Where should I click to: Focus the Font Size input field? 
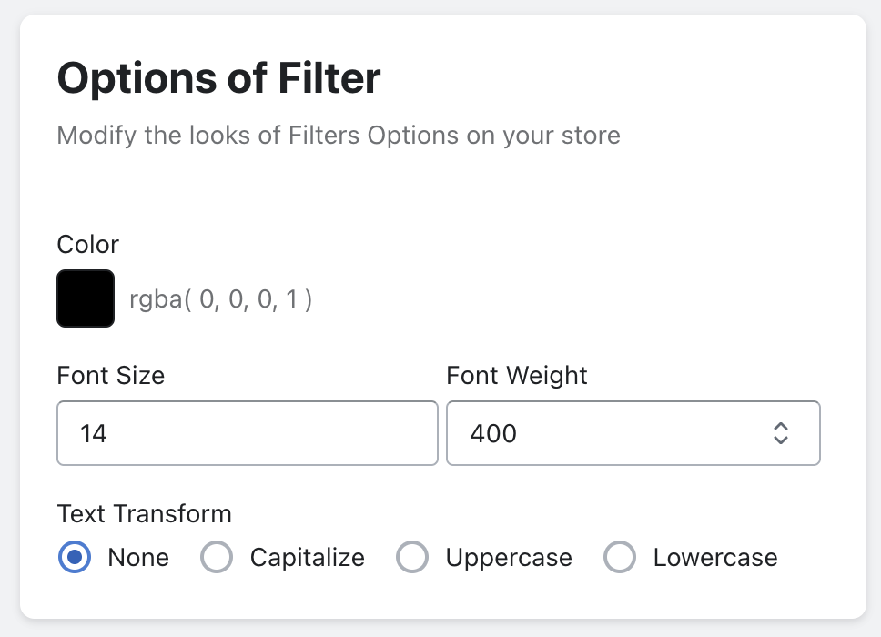[x=247, y=433]
